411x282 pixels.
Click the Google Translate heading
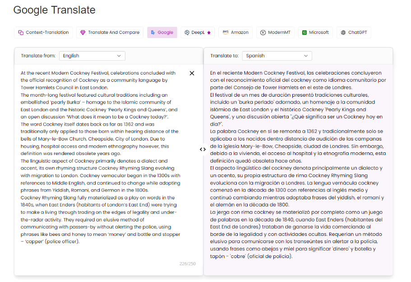click(x=54, y=10)
